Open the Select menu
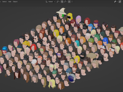Screen dimensions: 123x92 4,2
